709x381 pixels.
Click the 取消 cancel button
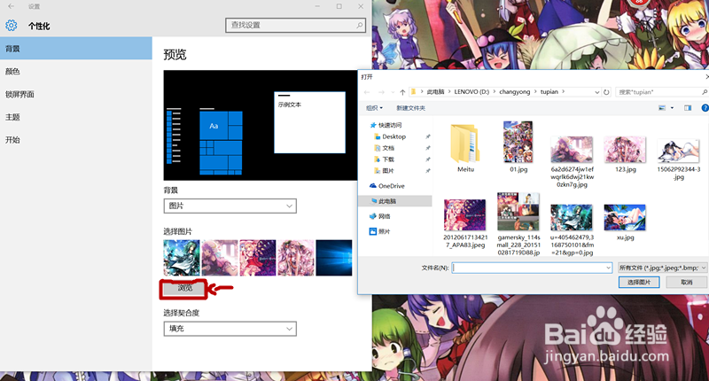click(687, 282)
